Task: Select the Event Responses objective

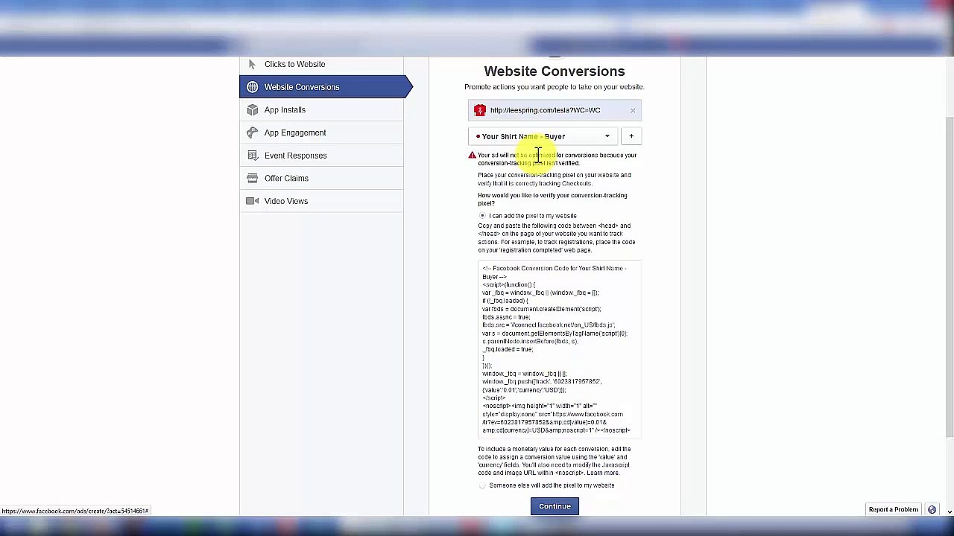Action: [321, 156]
